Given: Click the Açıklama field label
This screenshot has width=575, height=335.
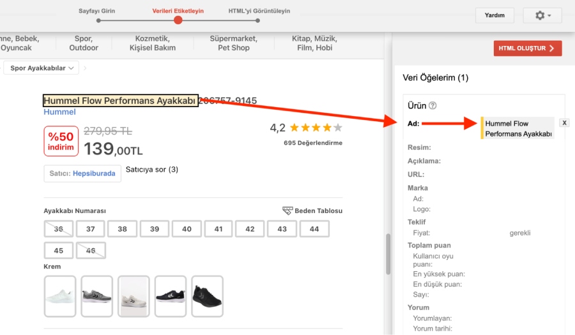Looking at the screenshot, I should [x=424, y=161].
